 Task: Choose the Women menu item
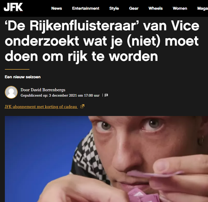(x=180, y=8)
